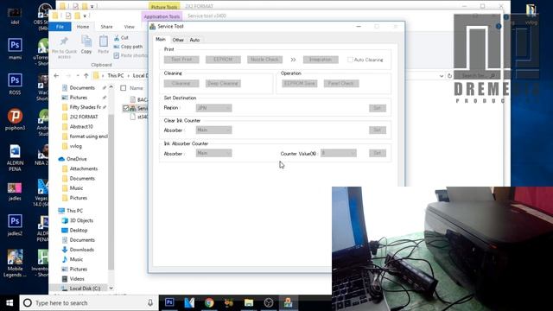Screen dimensions: 553x311
Task: Select 2X2 FORMAT folder in navigation pane
Action: (84, 117)
